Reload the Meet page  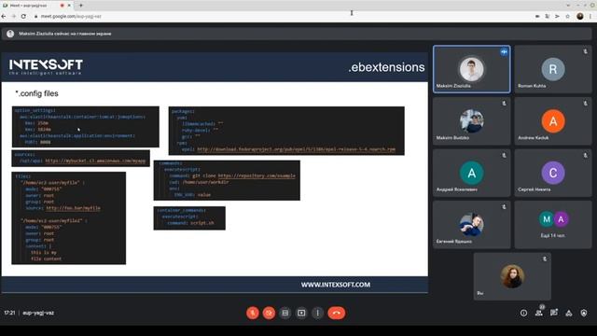coord(23,17)
